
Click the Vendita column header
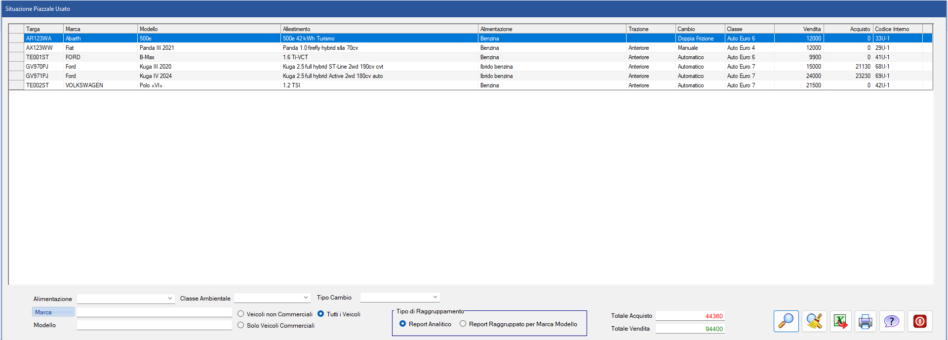[x=798, y=29]
